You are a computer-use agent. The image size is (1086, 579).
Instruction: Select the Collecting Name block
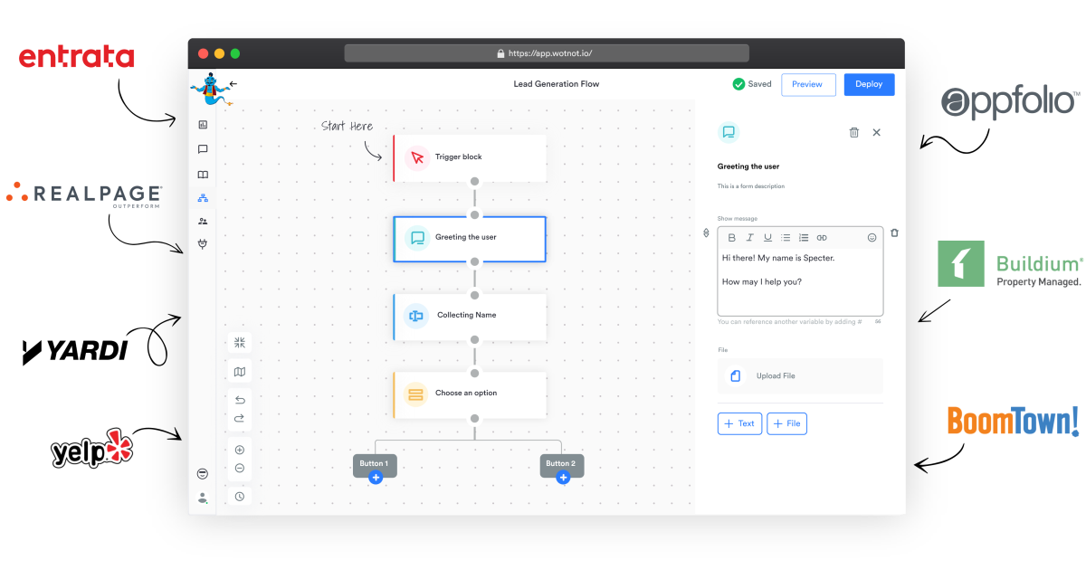[x=470, y=316]
